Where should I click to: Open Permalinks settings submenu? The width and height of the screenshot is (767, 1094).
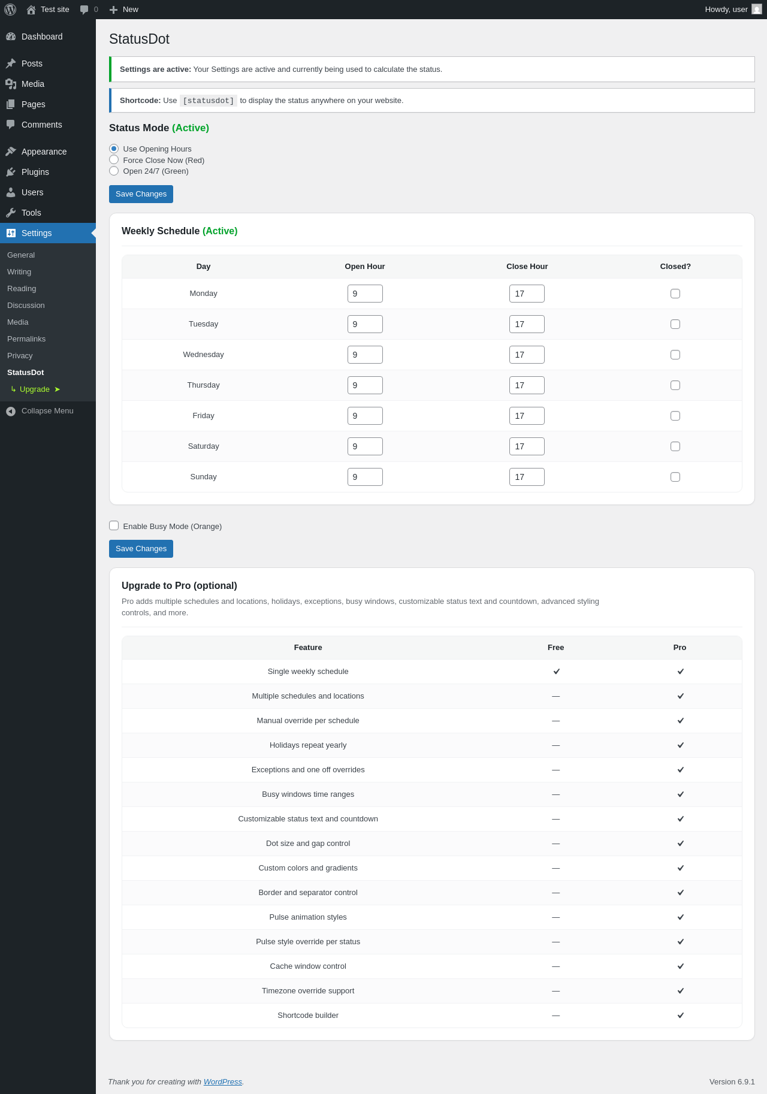click(x=26, y=339)
